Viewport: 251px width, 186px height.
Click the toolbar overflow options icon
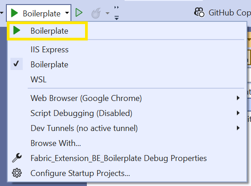pyautogui.click(x=116, y=13)
